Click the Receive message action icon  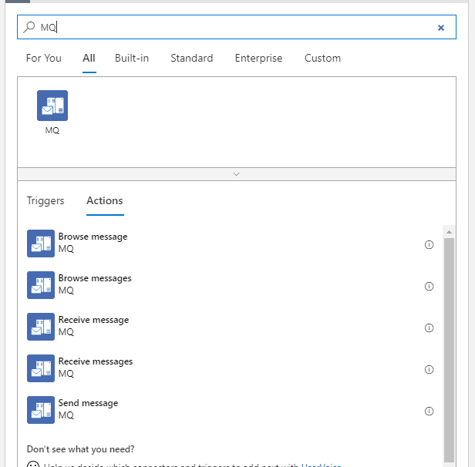point(41,327)
